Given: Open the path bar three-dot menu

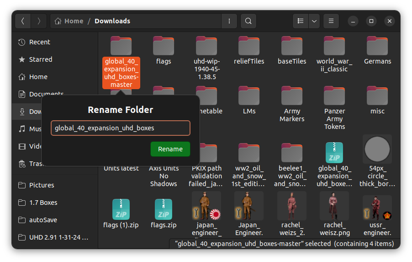Looking at the screenshot, I should 229,21.
